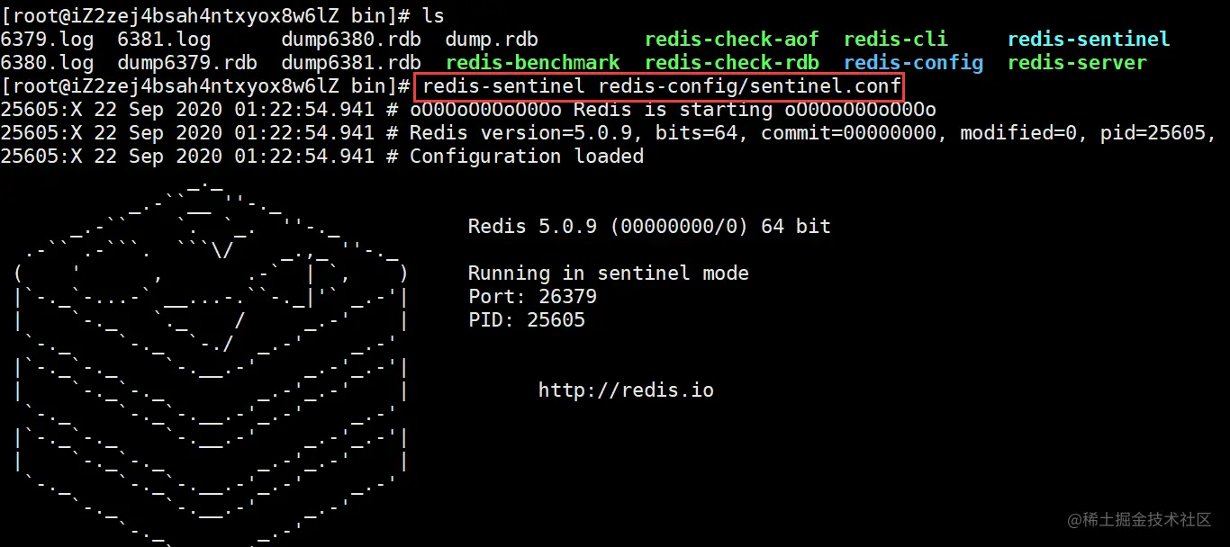Click the 'Port: 26379' line
The height and width of the screenshot is (547, 1230).
(532, 297)
